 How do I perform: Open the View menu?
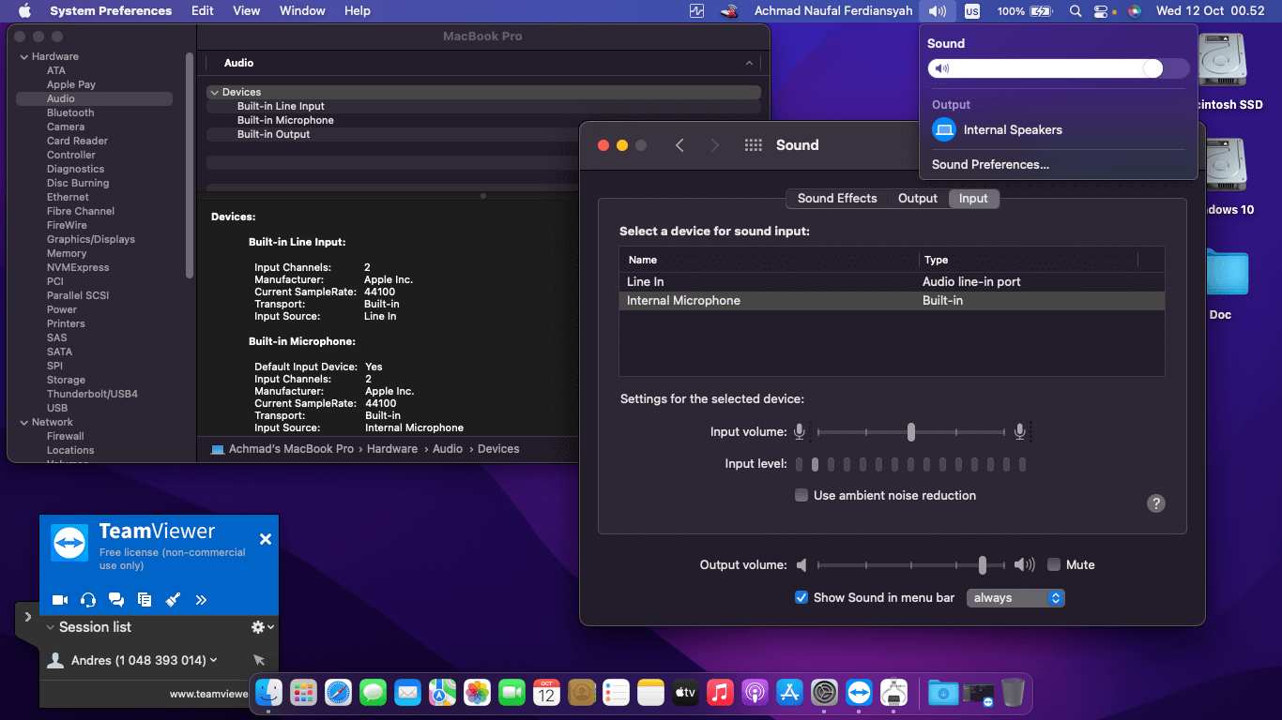[x=247, y=11]
